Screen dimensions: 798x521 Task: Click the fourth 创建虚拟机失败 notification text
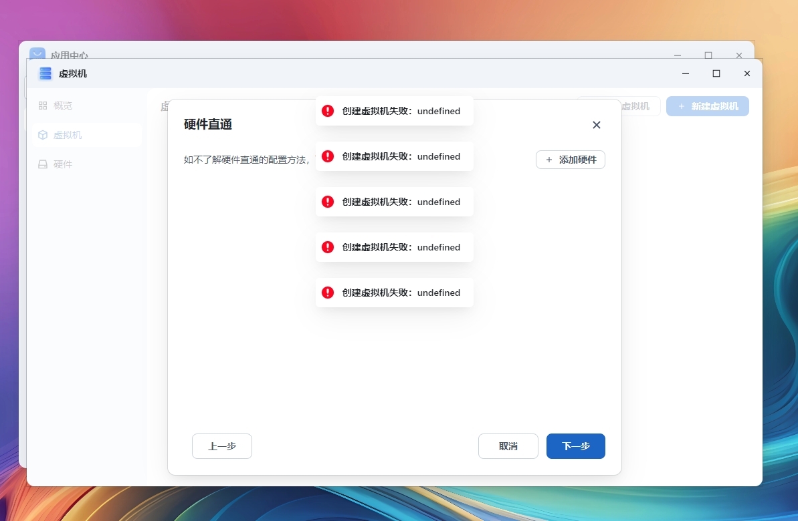point(401,247)
